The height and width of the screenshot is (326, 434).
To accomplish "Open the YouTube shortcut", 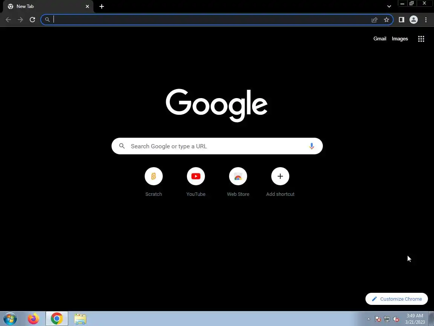I will 196,176.
